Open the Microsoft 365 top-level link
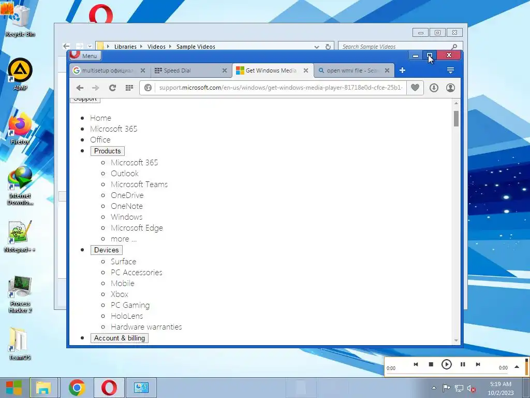Image resolution: width=530 pixels, height=398 pixels. (x=113, y=129)
